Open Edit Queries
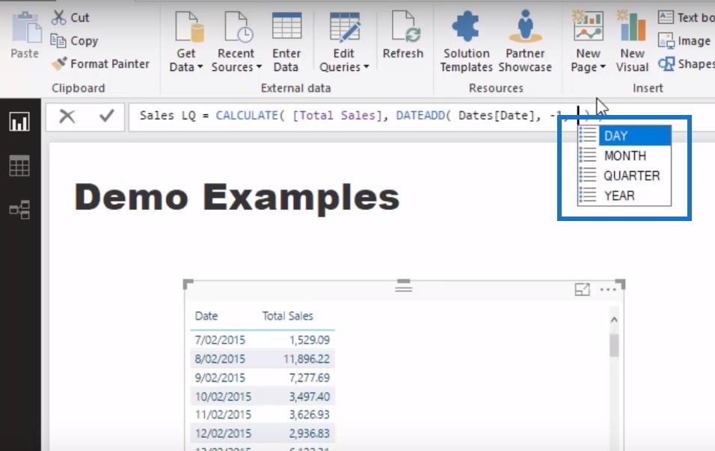The height and width of the screenshot is (451, 715). (x=344, y=42)
